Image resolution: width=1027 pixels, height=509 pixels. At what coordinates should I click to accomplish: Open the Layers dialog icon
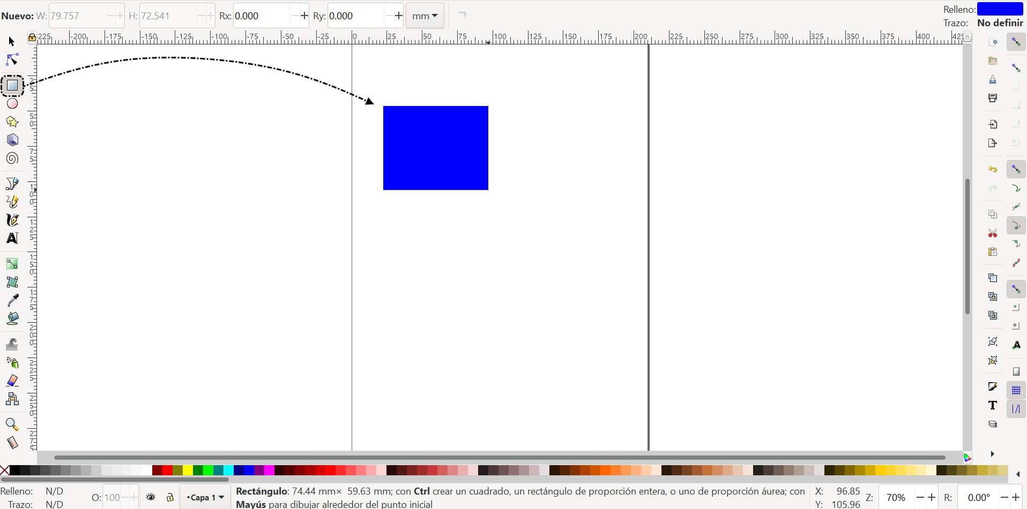(x=992, y=424)
